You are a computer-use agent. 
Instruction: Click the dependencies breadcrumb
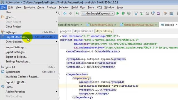click(x=83, y=31)
